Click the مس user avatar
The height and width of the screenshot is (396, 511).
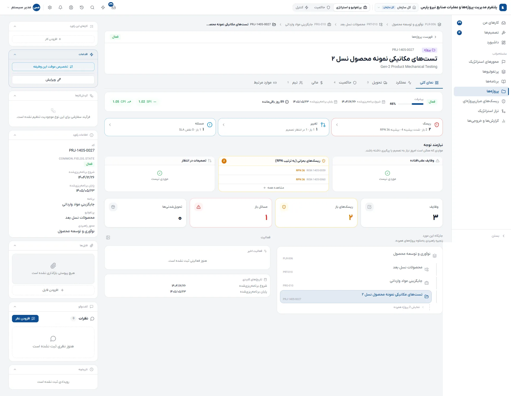click(x=36, y=7)
